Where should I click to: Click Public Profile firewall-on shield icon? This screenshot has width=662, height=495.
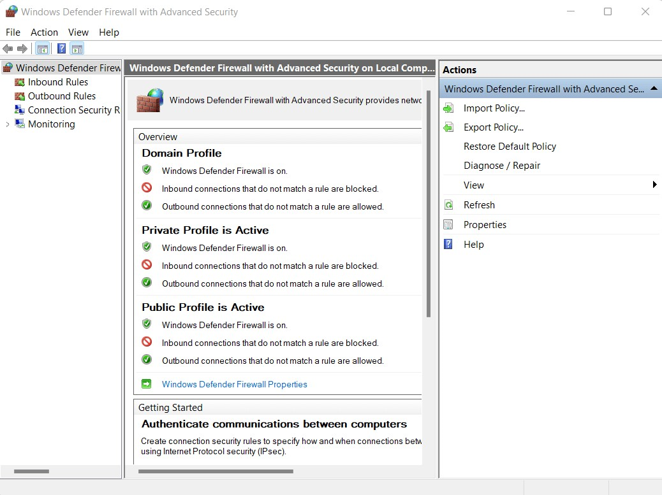(147, 324)
